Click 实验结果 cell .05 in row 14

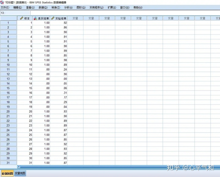(59, 83)
